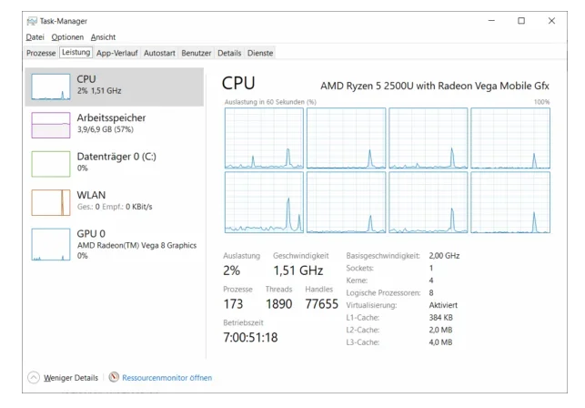Maximize the Task-Manager window
This screenshot has width=585, height=408.
pos(521,20)
